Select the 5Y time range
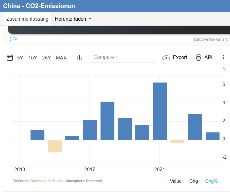 [20, 58]
